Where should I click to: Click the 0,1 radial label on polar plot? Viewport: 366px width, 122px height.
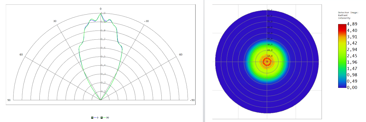[x=103, y=91]
